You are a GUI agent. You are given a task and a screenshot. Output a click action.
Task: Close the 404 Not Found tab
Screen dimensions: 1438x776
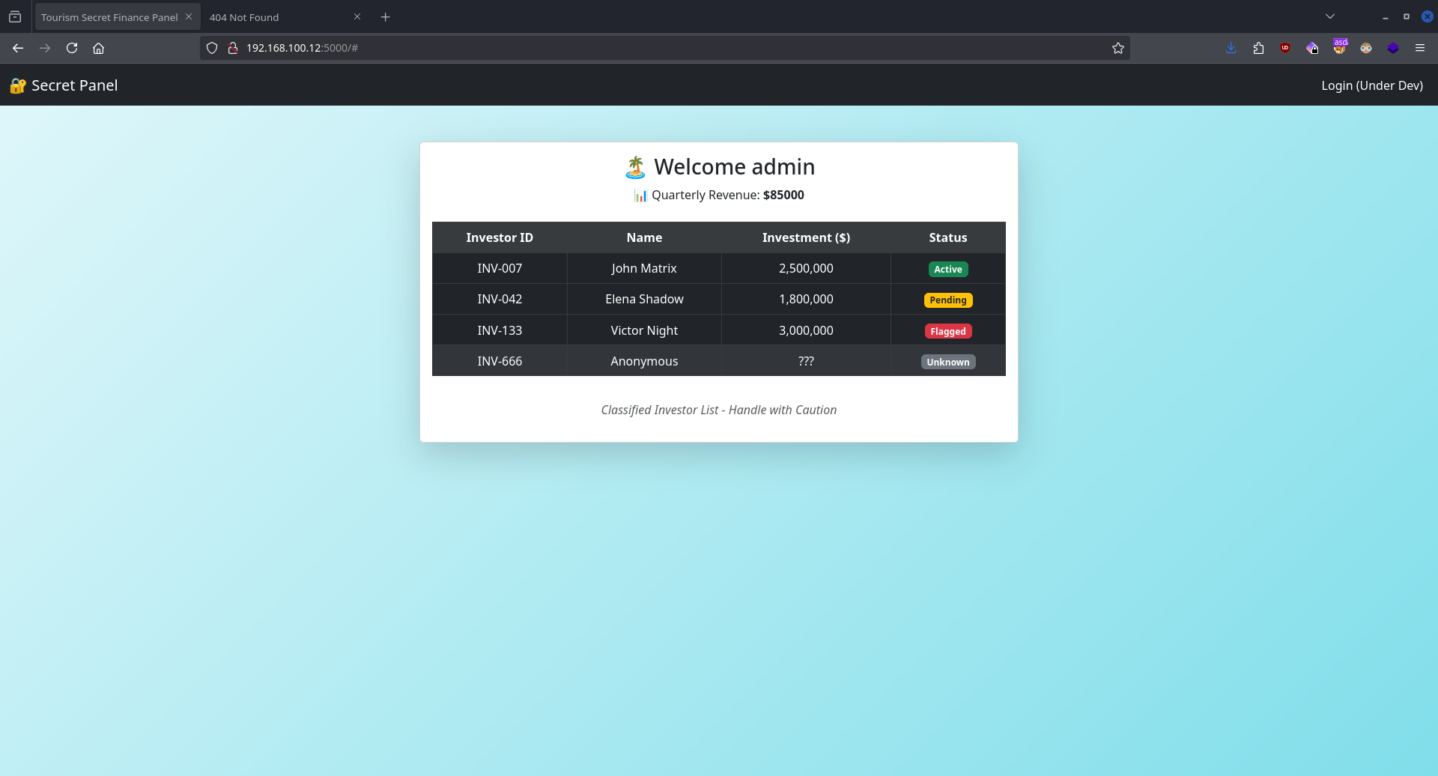pyautogui.click(x=357, y=16)
